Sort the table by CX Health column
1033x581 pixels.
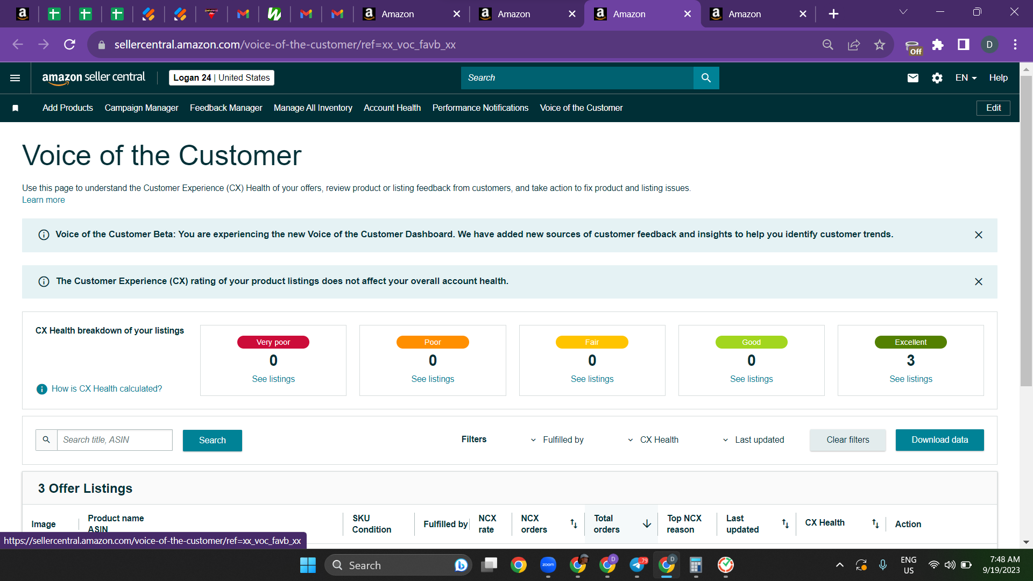pos(875,523)
